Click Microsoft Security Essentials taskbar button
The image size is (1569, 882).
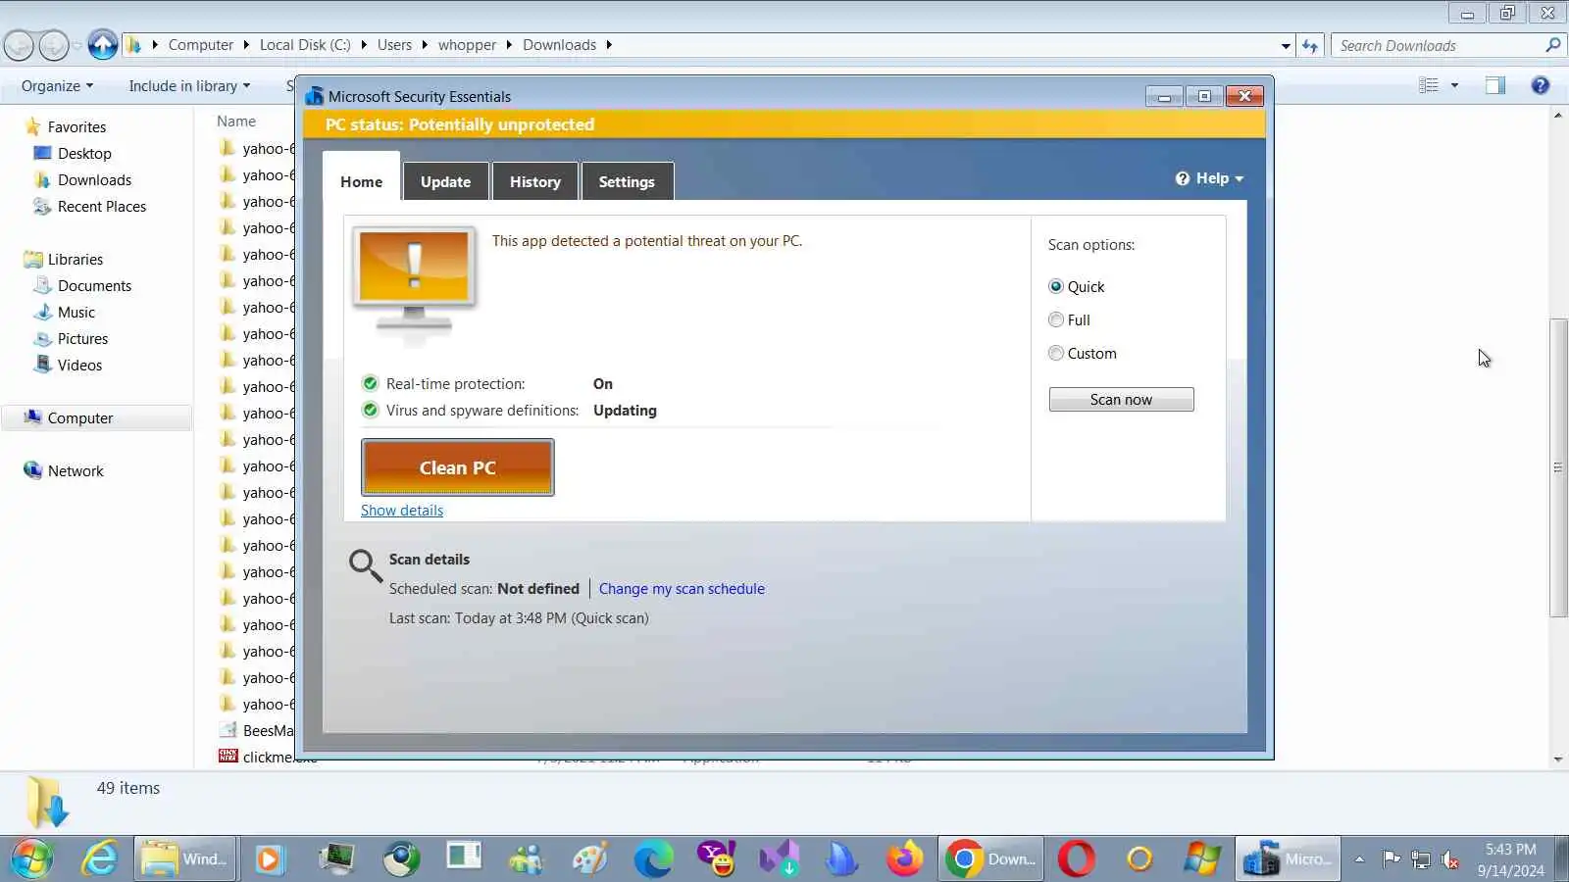tap(1288, 859)
